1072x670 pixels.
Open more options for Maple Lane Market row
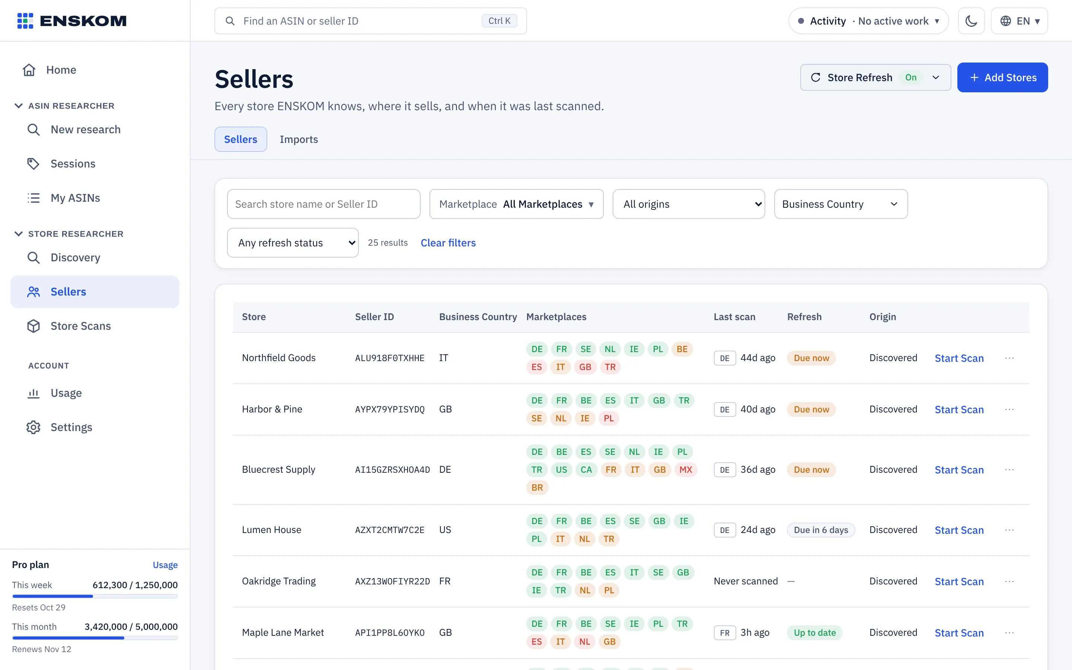coord(1009,633)
